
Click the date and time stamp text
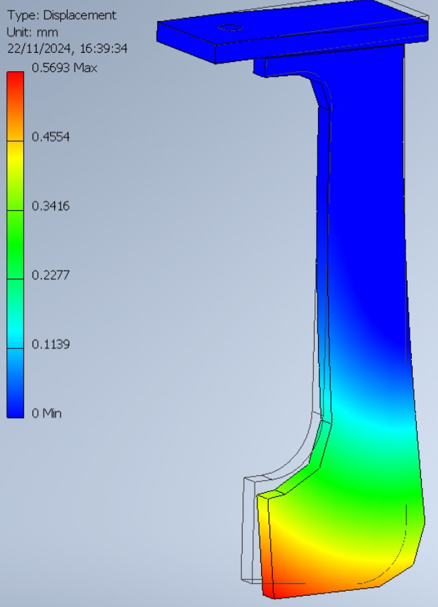tap(68, 49)
